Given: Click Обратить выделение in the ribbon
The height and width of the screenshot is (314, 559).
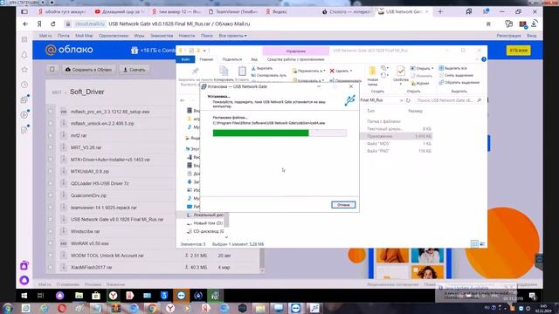Looking at the screenshot, I should click(459, 83).
